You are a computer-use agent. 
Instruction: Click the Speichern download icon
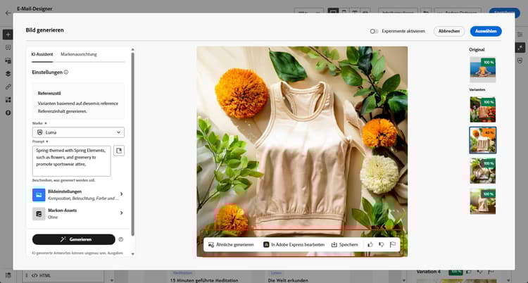(334, 244)
